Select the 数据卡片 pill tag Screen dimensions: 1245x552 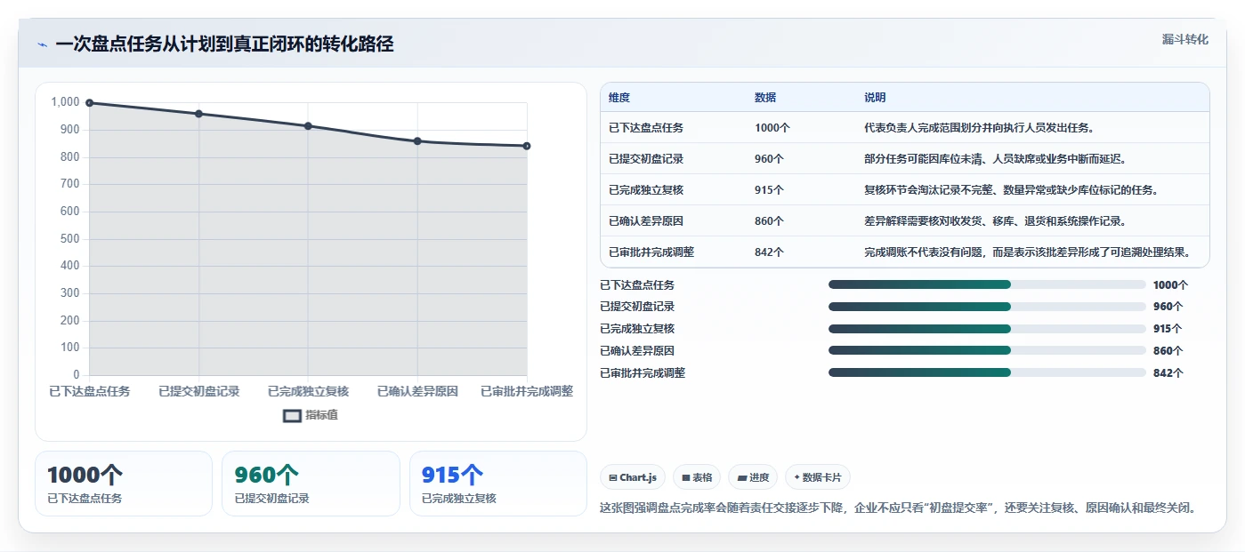pyautogui.click(x=818, y=477)
